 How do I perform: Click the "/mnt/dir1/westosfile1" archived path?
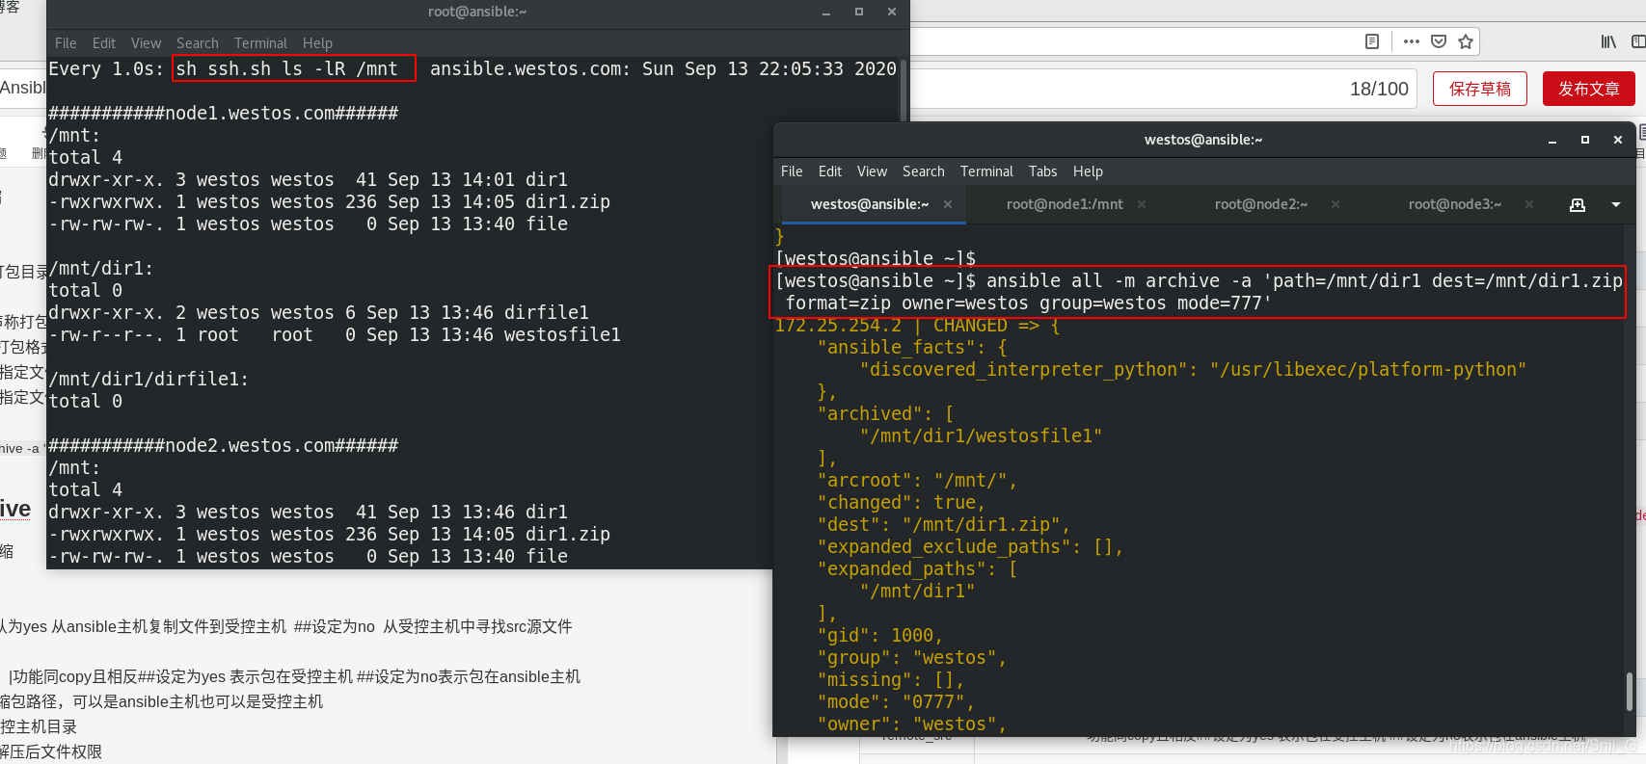(981, 435)
